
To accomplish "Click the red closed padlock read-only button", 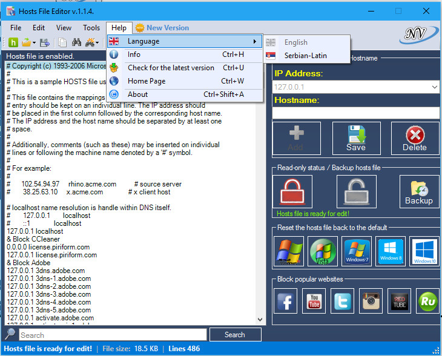I will tap(292, 192).
